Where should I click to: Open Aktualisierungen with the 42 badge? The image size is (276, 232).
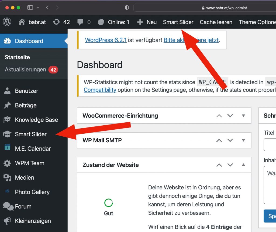pyautogui.click(x=25, y=70)
